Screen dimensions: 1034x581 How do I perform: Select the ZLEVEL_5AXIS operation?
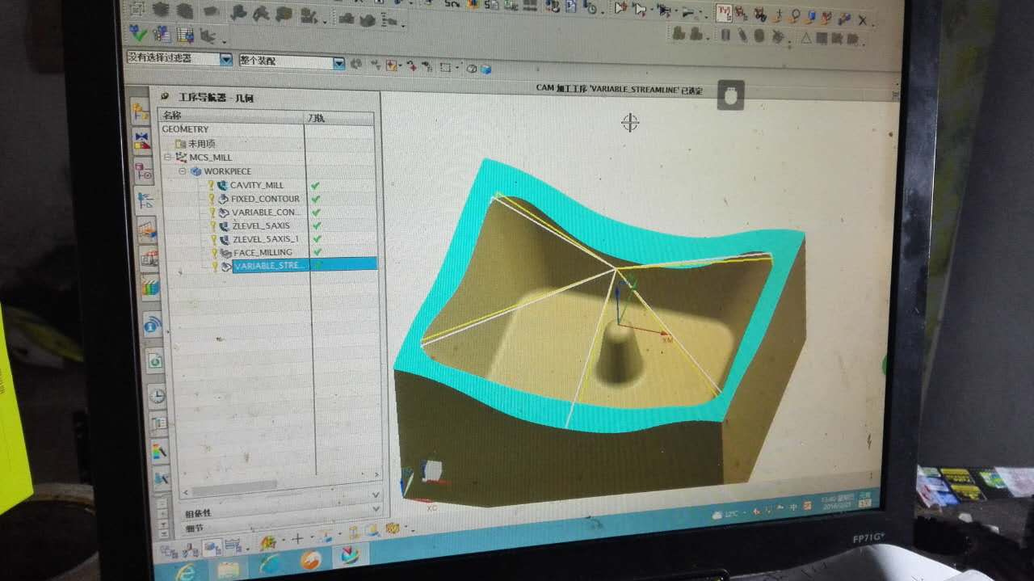click(261, 225)
